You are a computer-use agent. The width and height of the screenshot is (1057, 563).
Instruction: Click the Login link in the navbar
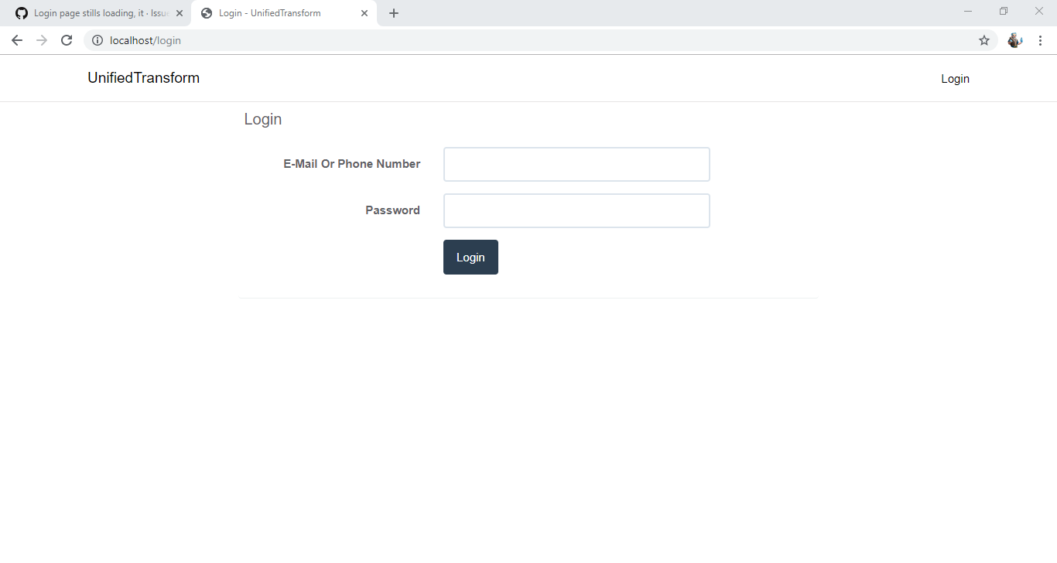click(x=955, y=78)
